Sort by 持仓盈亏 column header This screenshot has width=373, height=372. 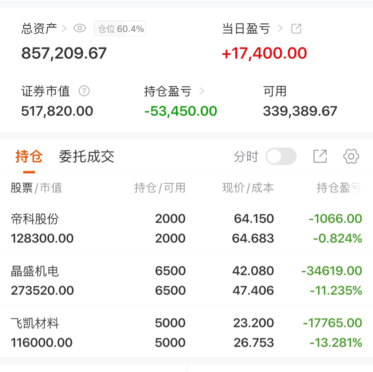tap(339, 188)
